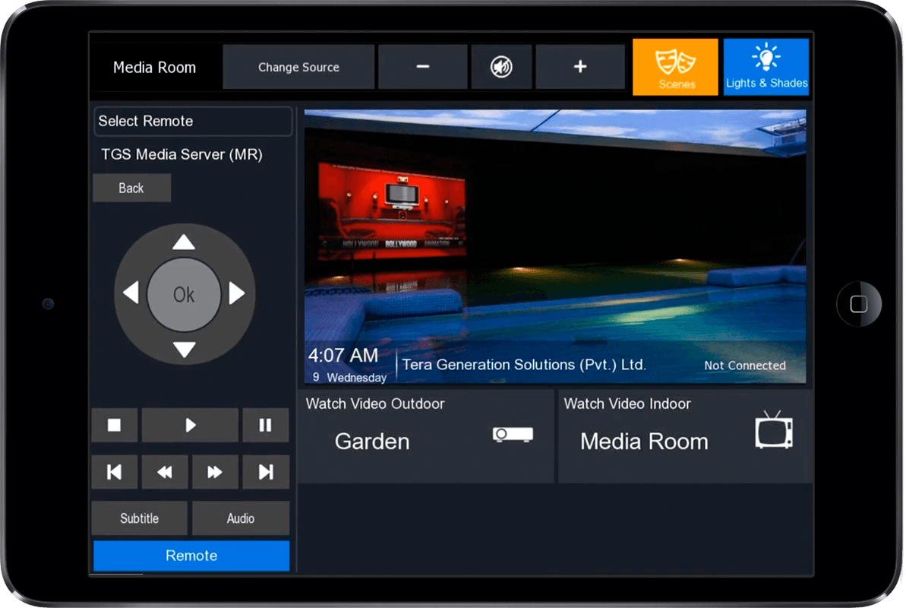Screen dimensions: 906x608
Task: Skip to next track
Action: coord(266,472)
